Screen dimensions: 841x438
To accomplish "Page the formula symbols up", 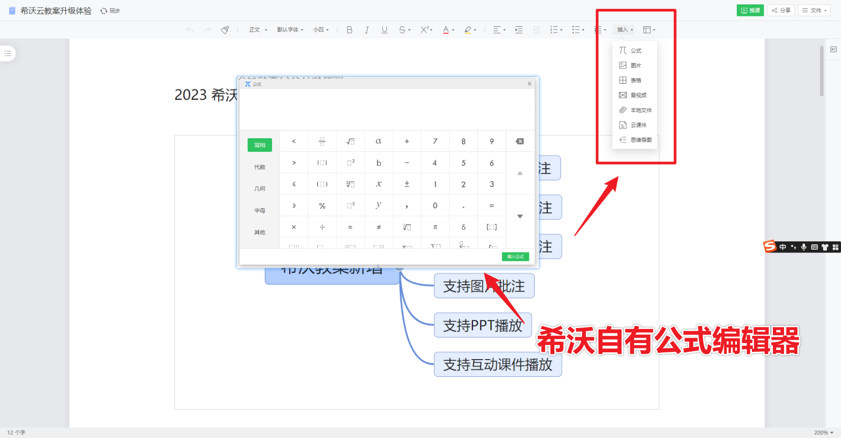I will (520, 173).
